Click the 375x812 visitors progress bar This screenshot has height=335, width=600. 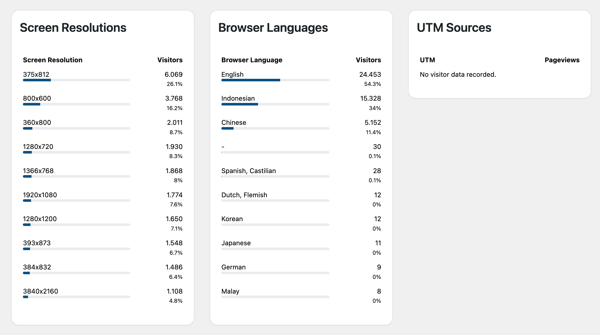(76, 80)
